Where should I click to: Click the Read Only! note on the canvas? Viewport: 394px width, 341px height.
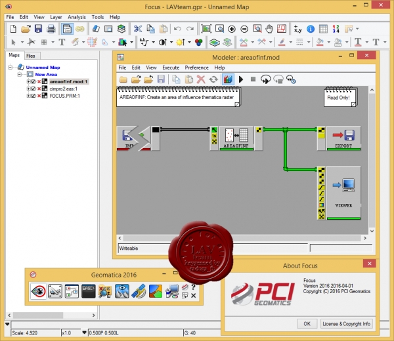pyautogui.click(x=340, y=97)
